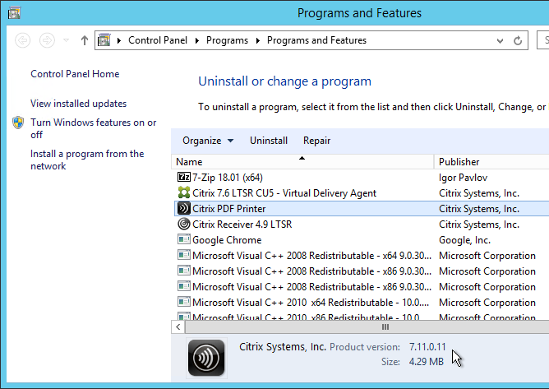The image size is (549, 389).
Task: Sort list by the Publisher column header
Action: (x=491, y=162)
